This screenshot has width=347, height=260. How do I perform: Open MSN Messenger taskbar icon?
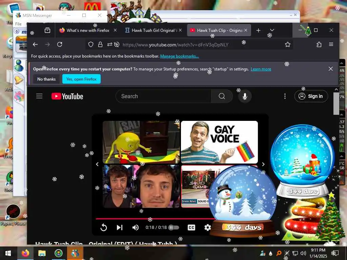(x=75, y=253)
